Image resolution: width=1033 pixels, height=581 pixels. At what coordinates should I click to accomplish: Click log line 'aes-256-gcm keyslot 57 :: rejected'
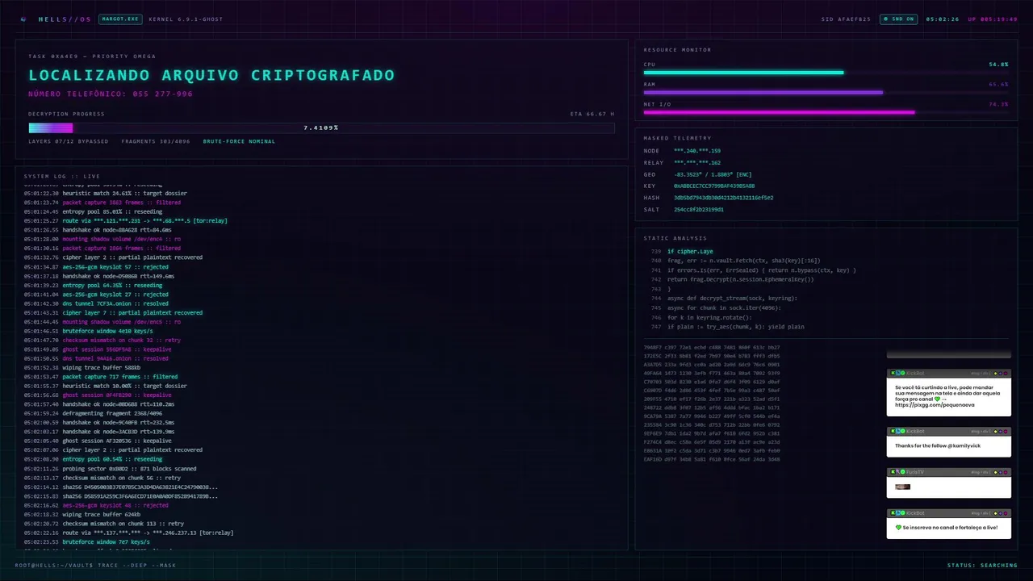(x=96, y=266)
